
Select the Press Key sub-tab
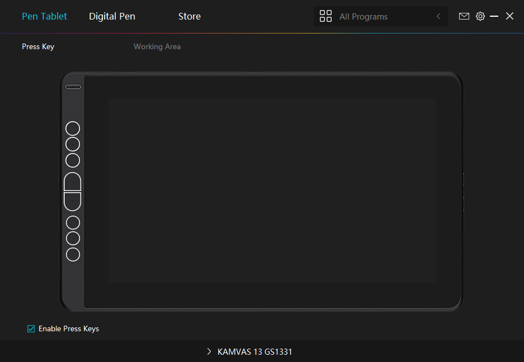click(38, 47)
